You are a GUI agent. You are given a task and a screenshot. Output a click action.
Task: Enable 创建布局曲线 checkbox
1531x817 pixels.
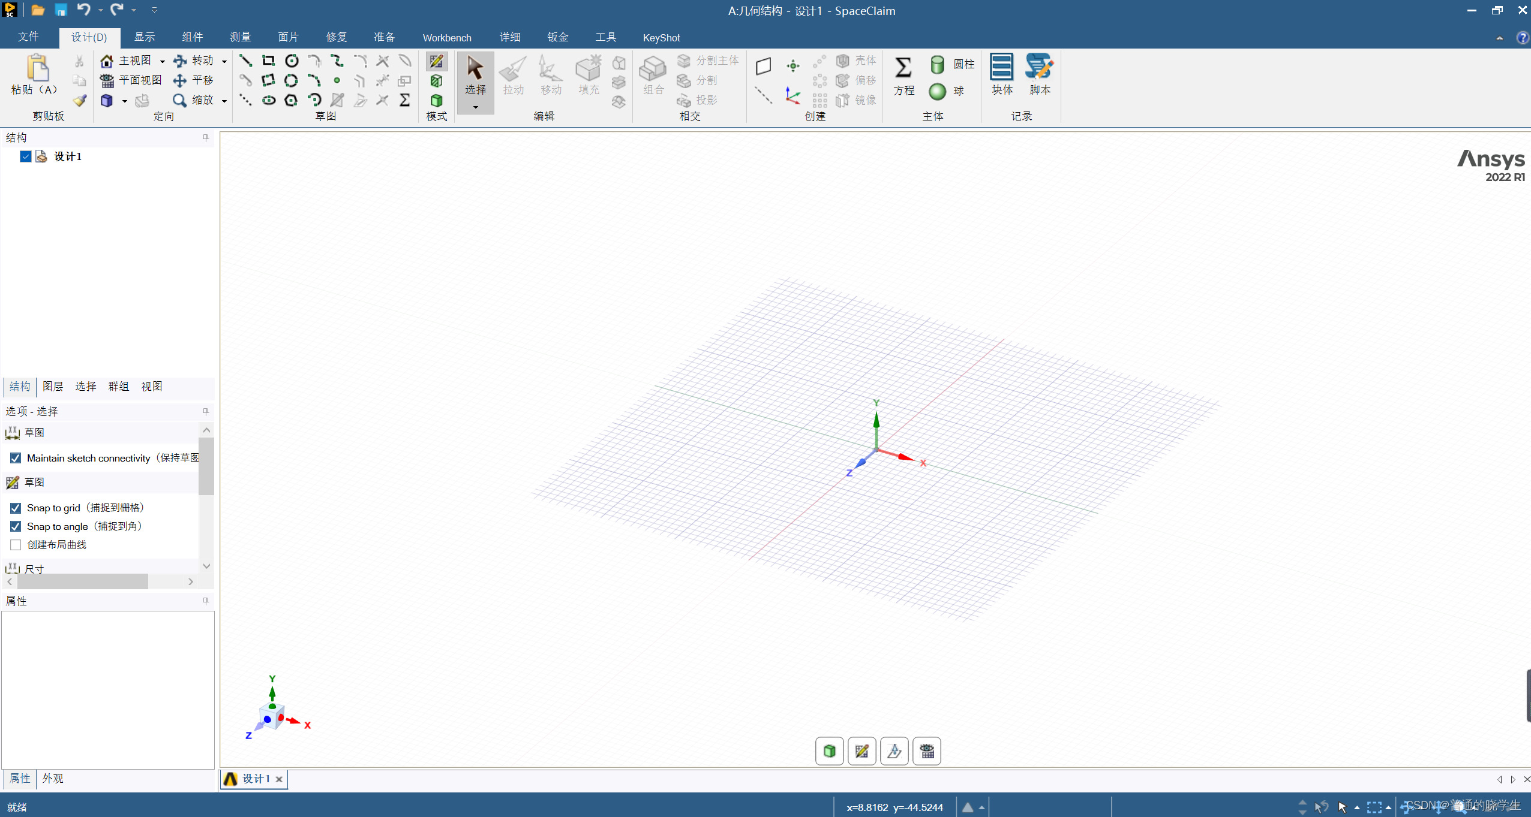[x=16, y=545]
